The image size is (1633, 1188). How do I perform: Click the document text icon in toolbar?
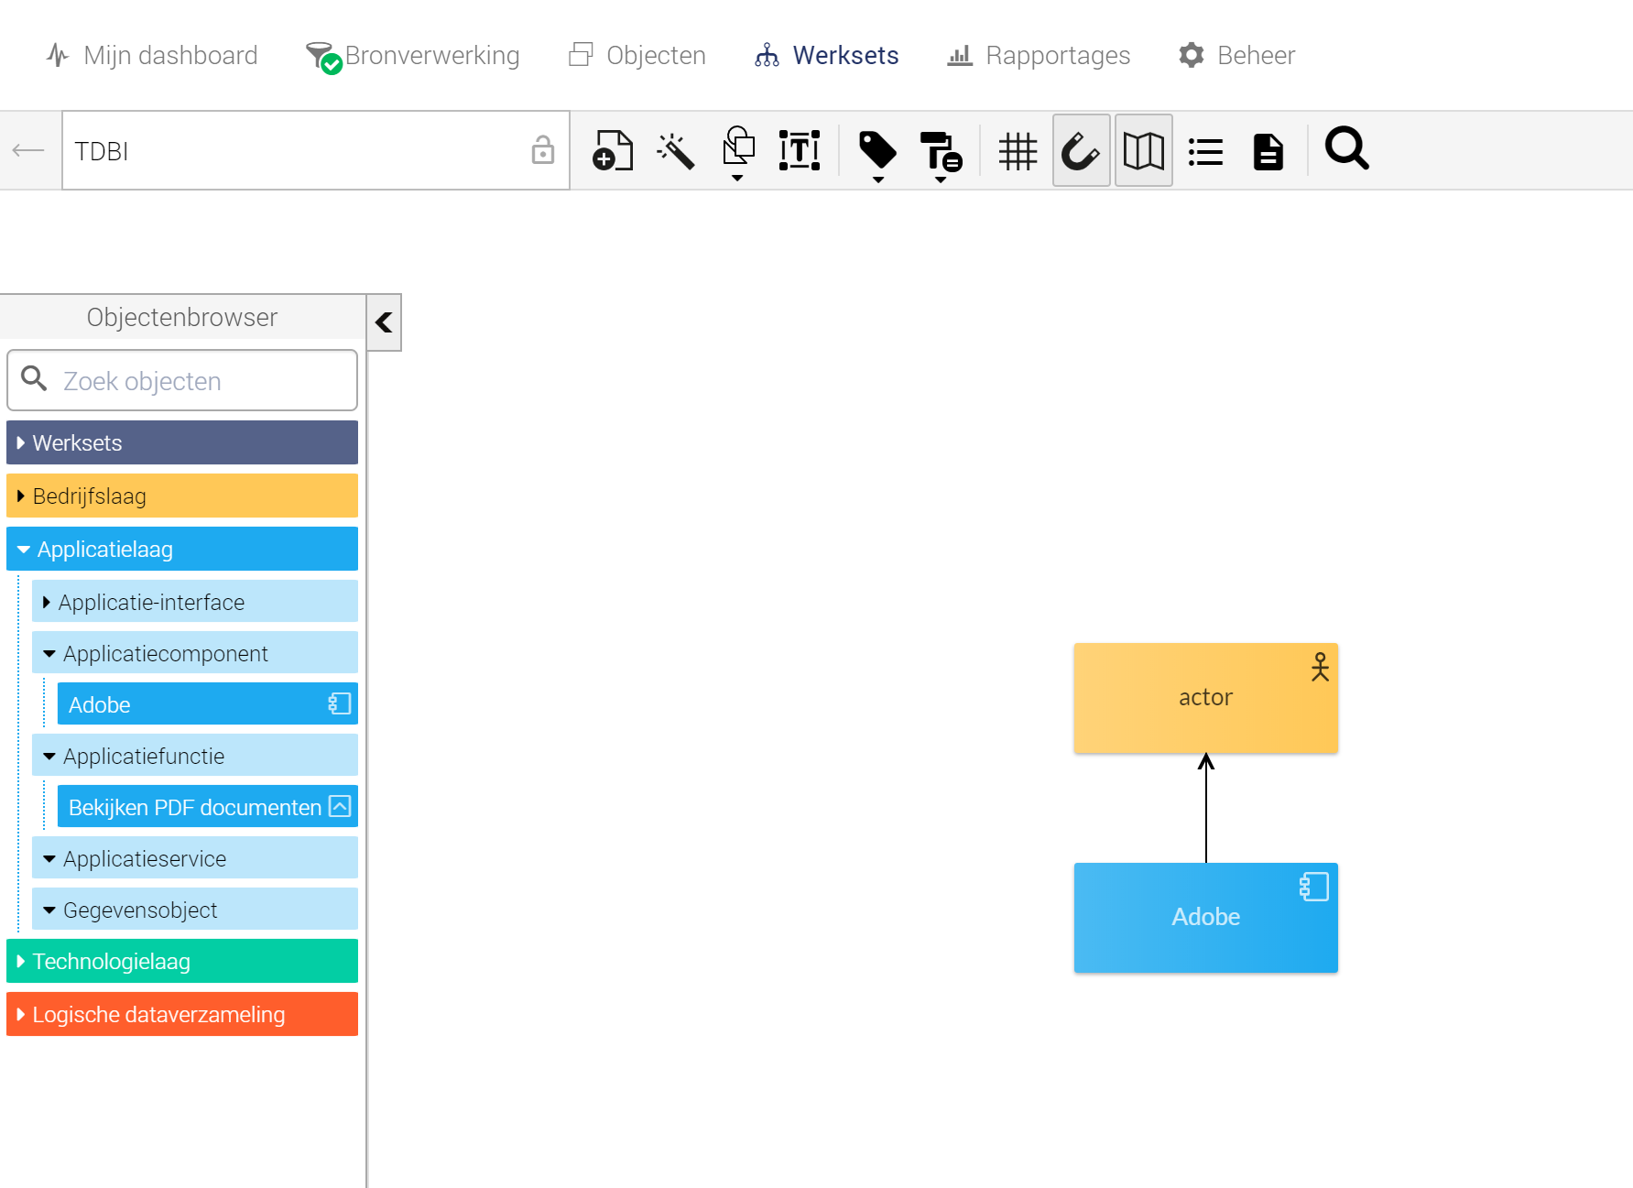pos(1268,151)
